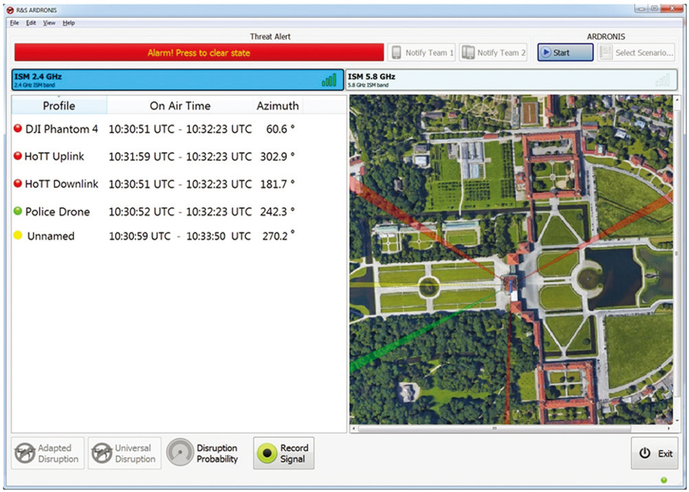
Task: Click azimuth value 302.9°
Action: tap(277, 156)
